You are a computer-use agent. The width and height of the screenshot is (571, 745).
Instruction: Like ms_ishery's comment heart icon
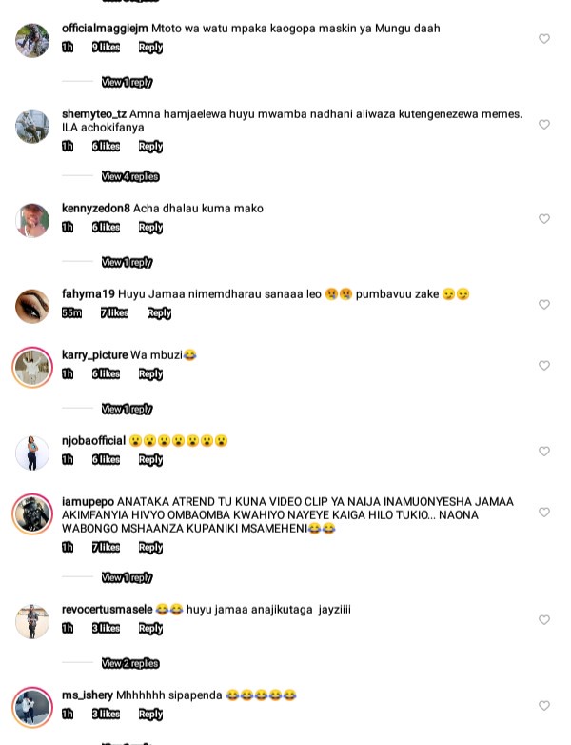pos(544,706)
